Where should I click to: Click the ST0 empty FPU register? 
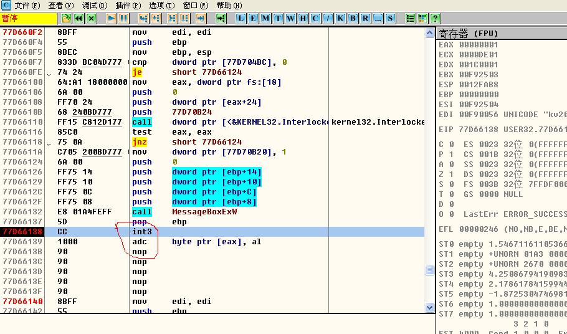pyautogui.click(x=503, y=244)
